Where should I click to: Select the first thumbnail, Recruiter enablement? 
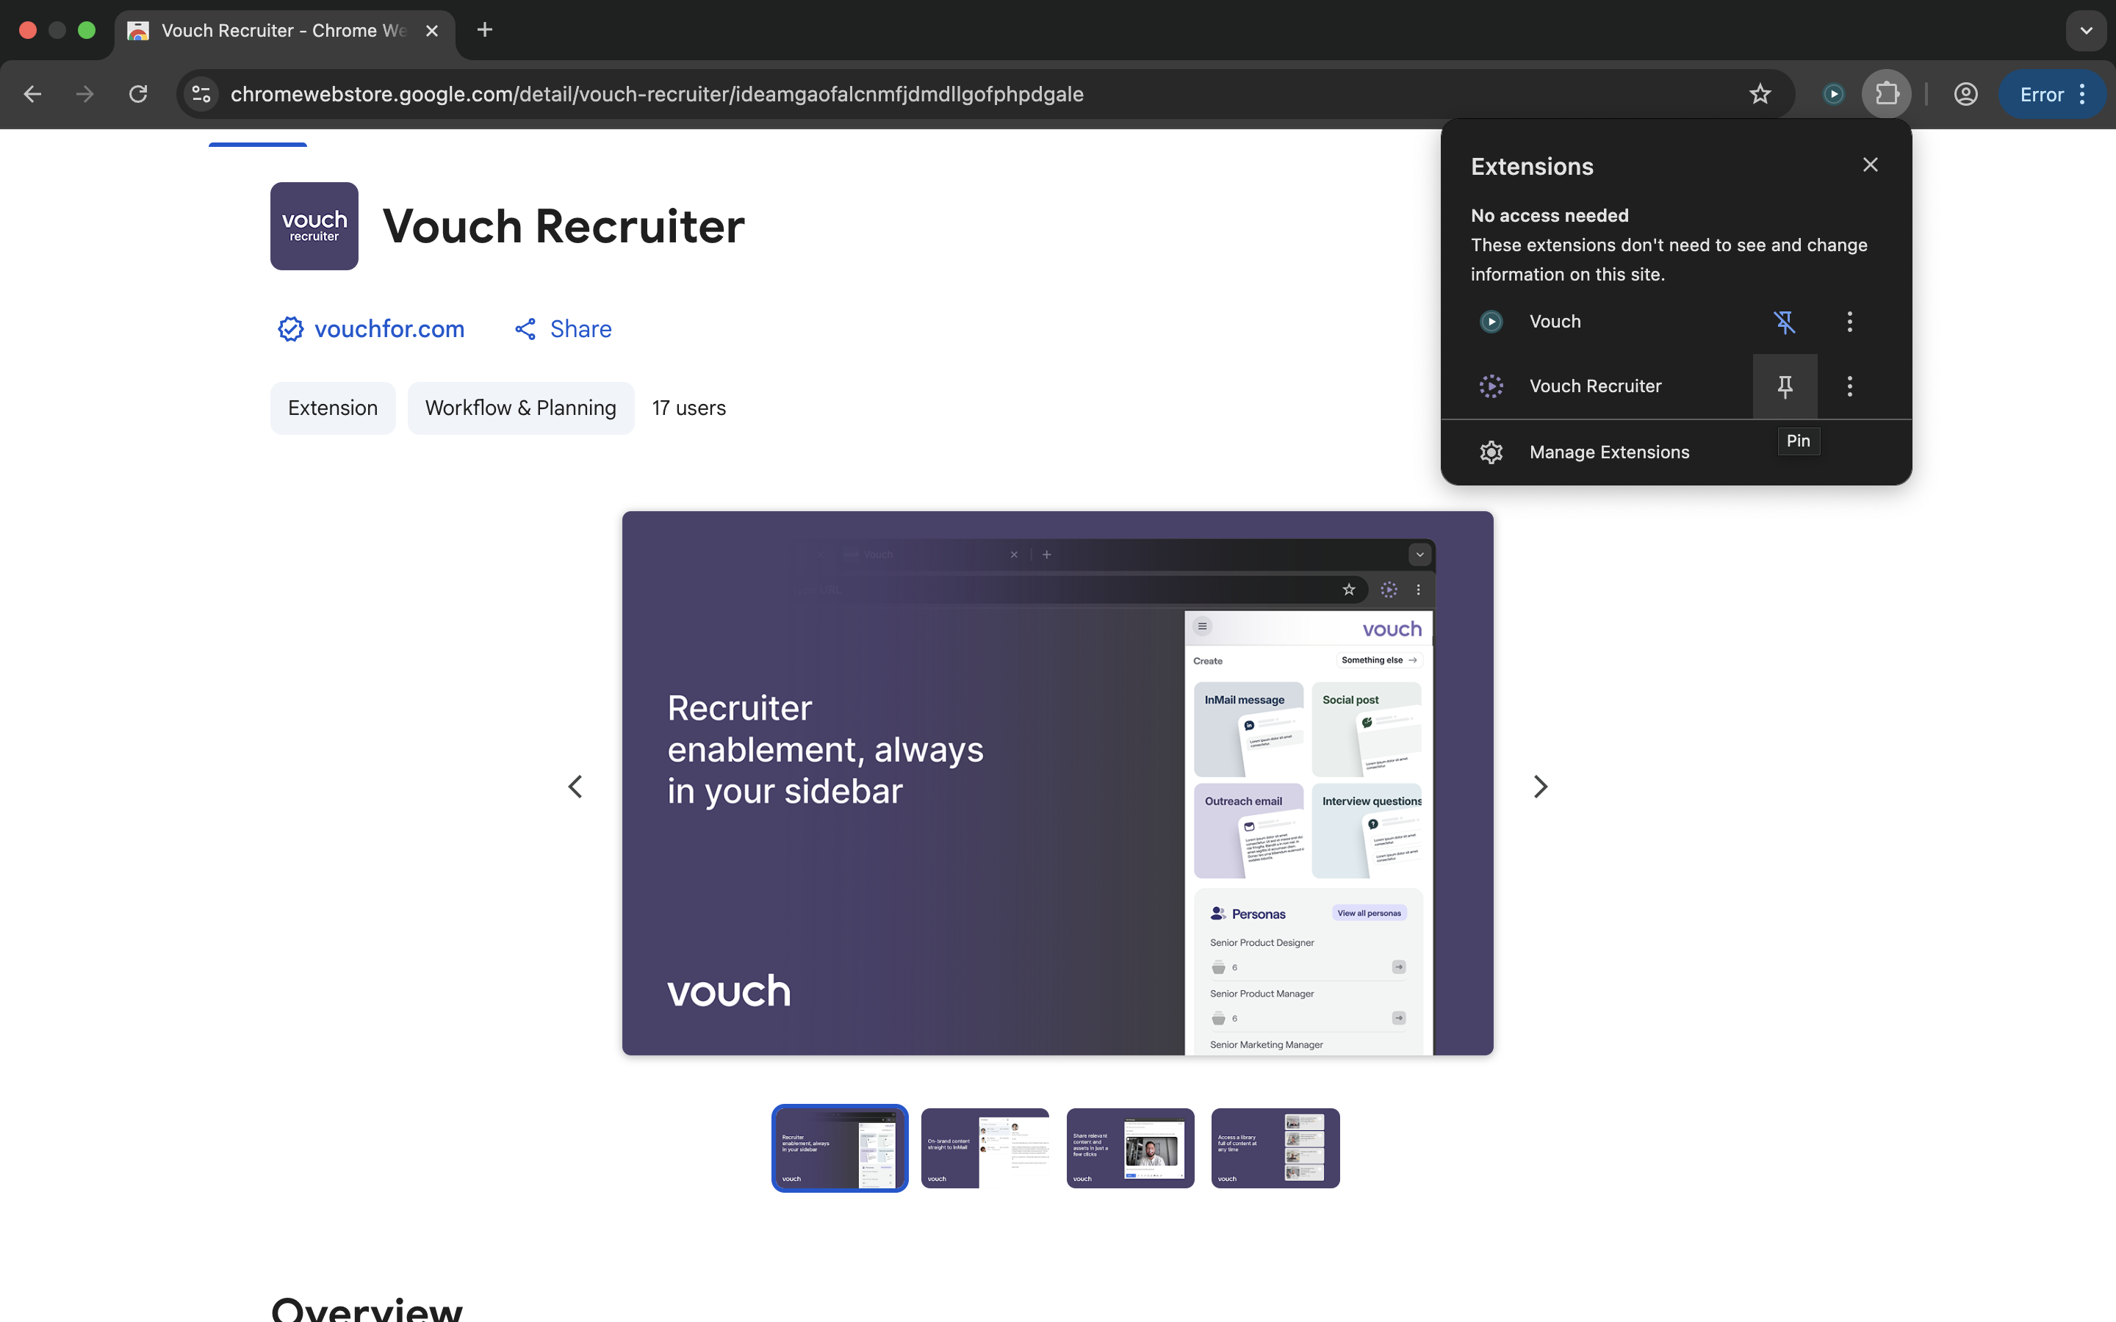[839, 1148]
